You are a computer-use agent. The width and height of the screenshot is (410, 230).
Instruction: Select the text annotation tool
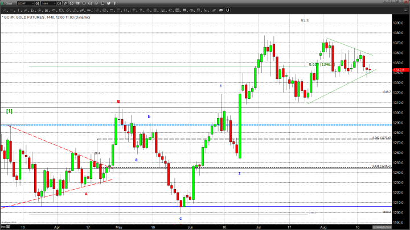(134, 10)
